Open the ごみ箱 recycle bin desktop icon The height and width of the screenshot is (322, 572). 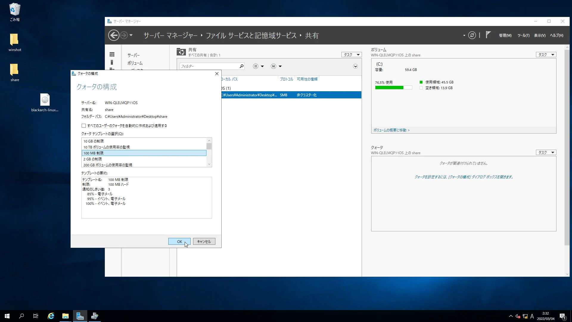pyautogui.click(x=15, y=12)
